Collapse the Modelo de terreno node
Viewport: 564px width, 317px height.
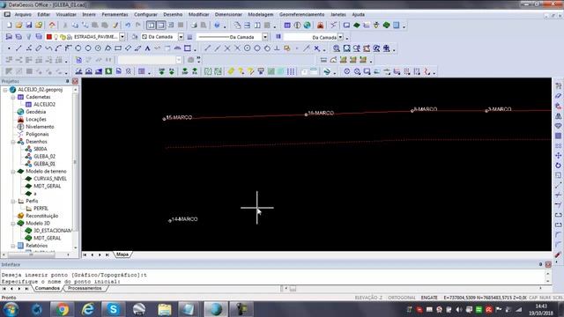coord(13,172)
